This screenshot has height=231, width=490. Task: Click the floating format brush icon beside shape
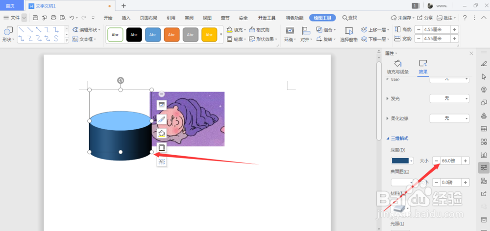pyautogui.click(x=162, y=119)
